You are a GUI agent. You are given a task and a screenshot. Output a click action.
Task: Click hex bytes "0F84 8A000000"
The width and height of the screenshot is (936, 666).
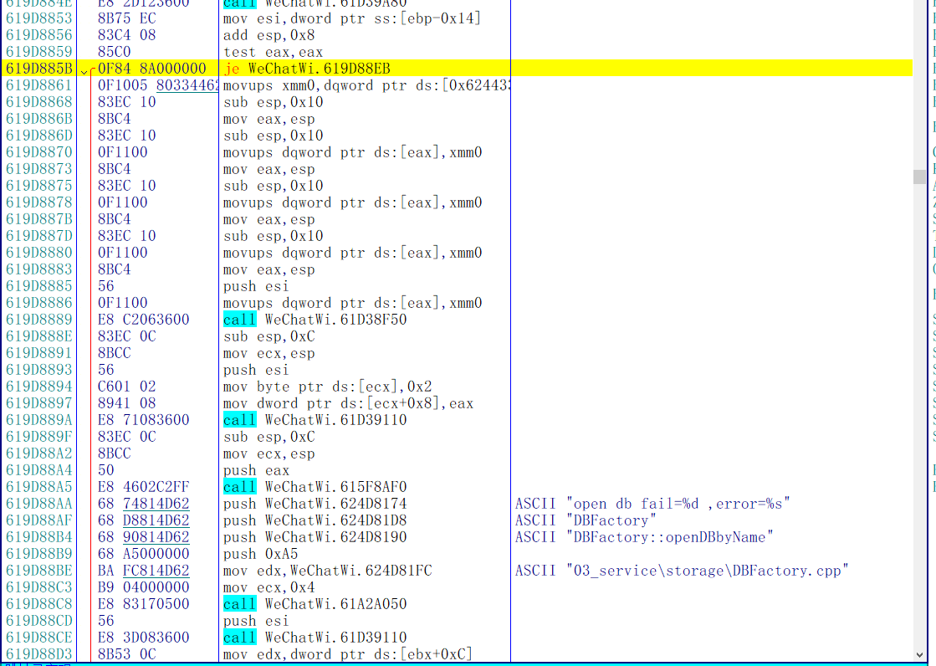click(151, 69)
